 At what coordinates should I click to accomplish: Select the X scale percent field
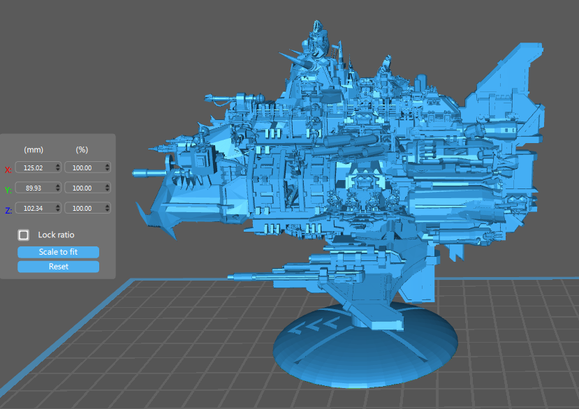[87, 168]
